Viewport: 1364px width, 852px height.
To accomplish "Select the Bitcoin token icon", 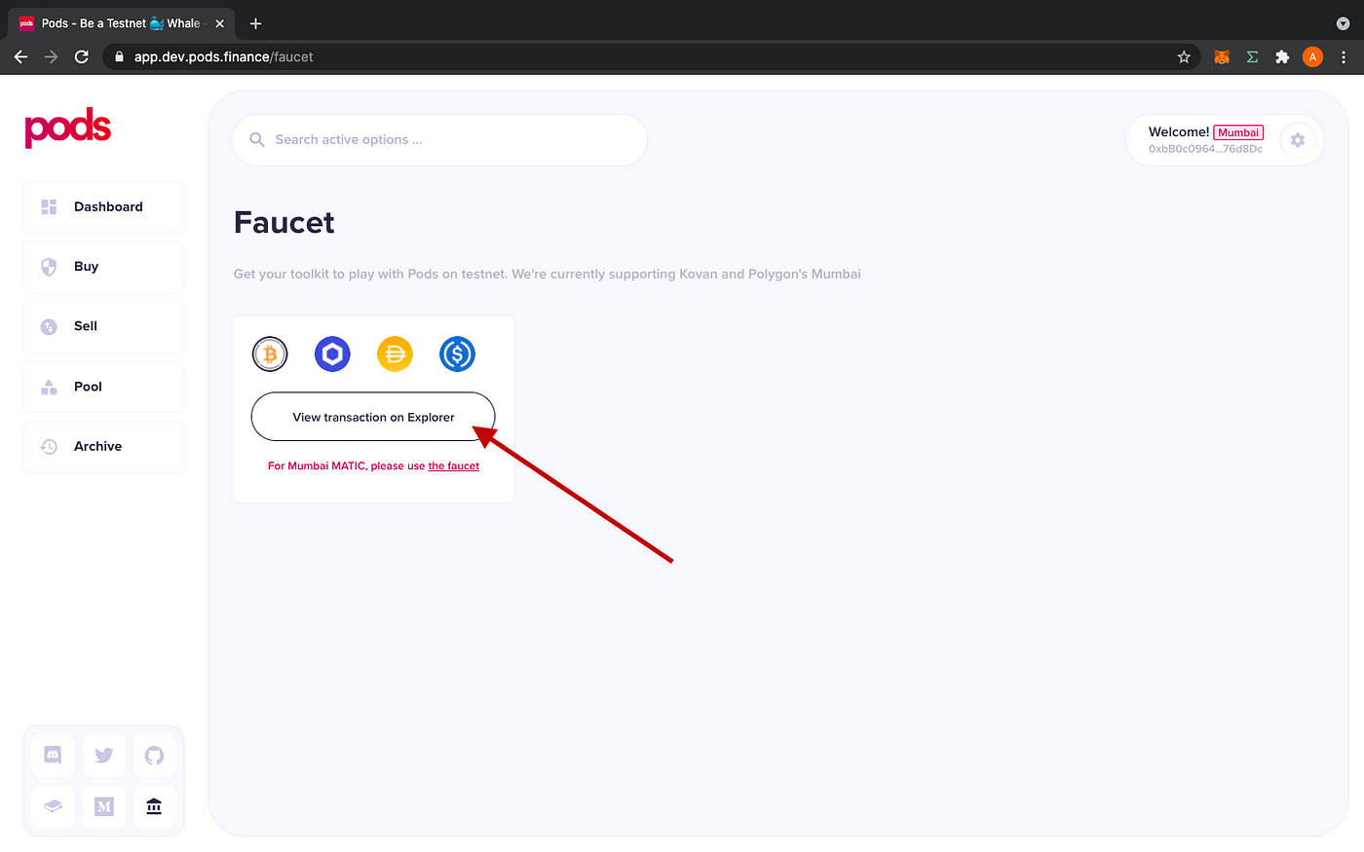I will pos(270,354).
